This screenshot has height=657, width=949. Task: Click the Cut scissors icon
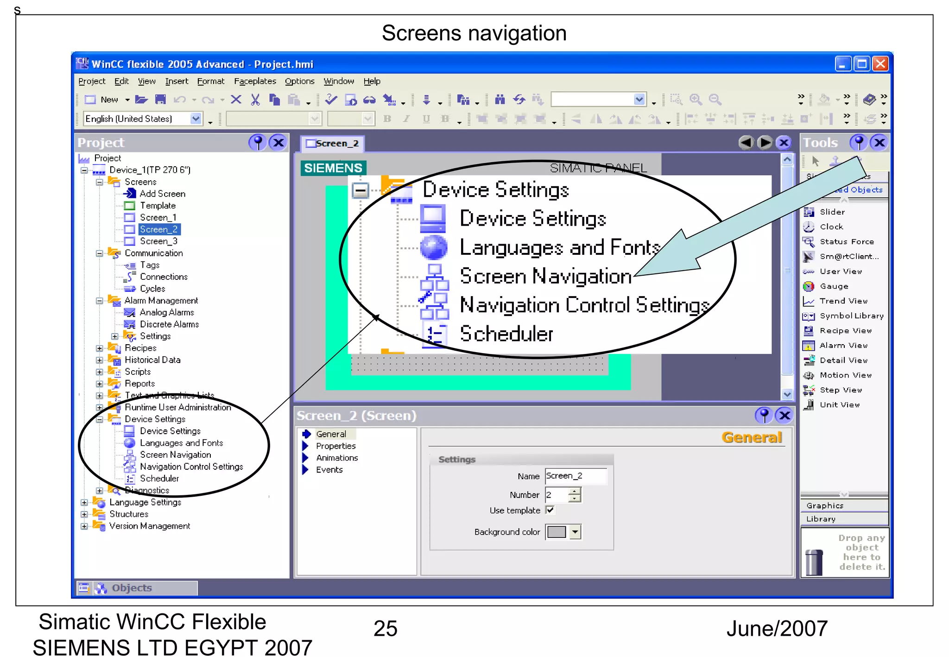pyautogui.click(x=255, y=100)
